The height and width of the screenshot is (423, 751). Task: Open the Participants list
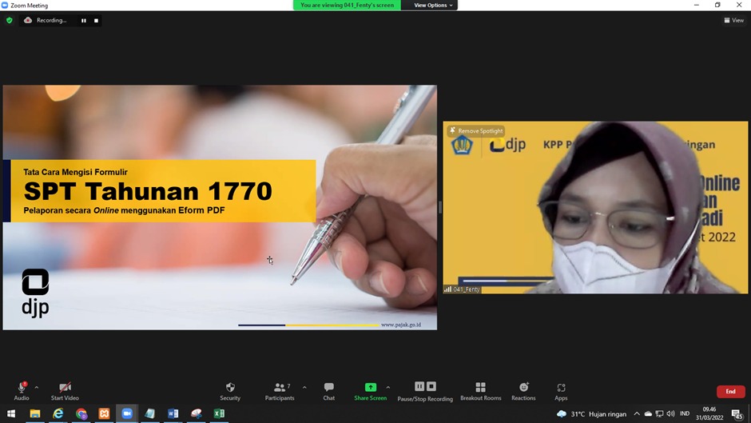coord(280,390)
